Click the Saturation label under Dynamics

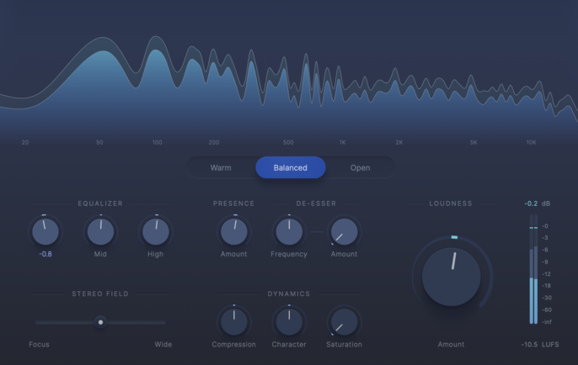tap(344, 345)
